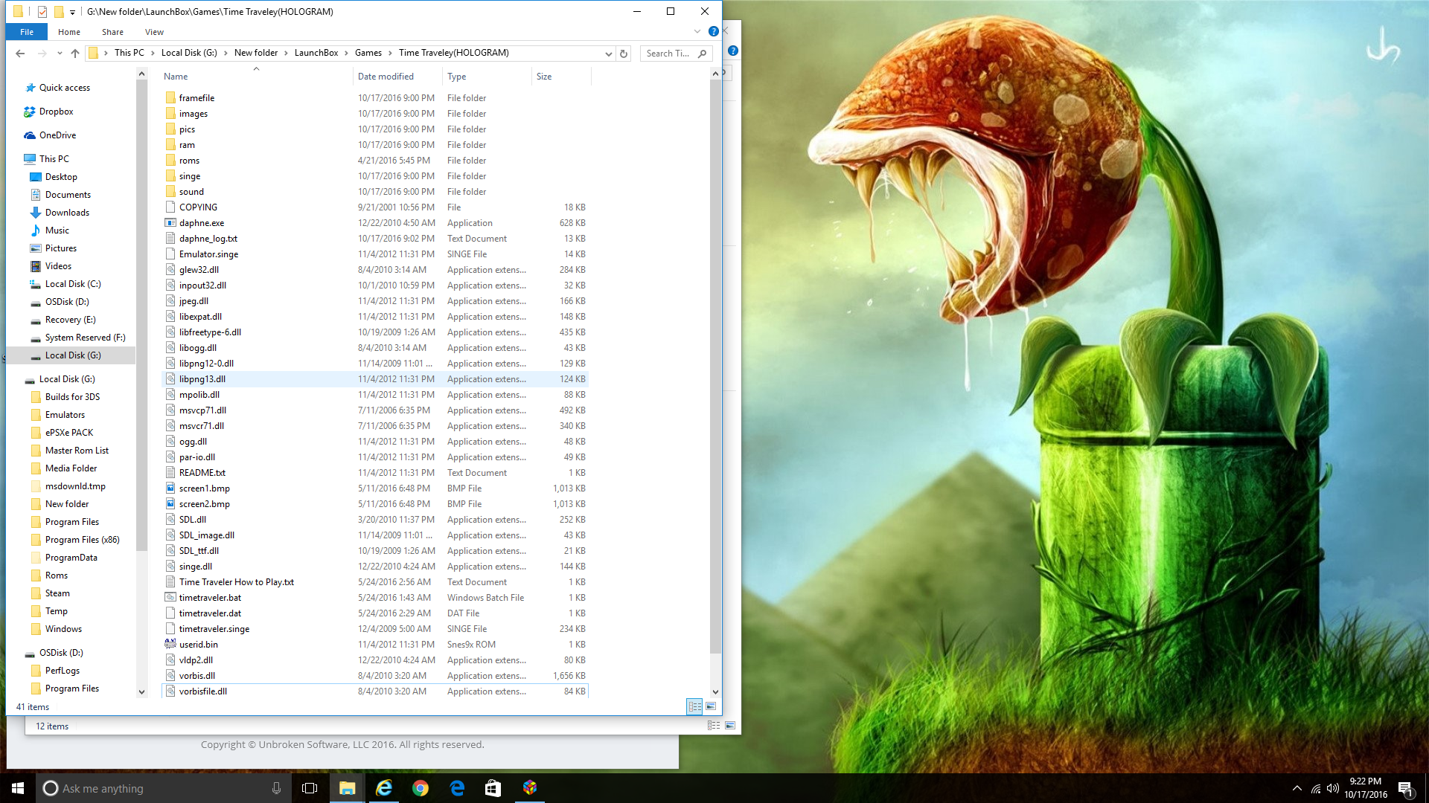The image size is (1429, 803).
Task: Click the Back navigation arrow
Action: (x=20, y=54)
